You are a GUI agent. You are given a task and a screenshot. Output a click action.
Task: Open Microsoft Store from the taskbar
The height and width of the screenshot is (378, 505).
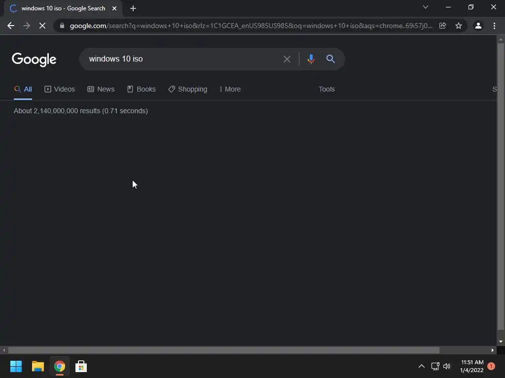point(81,366)
